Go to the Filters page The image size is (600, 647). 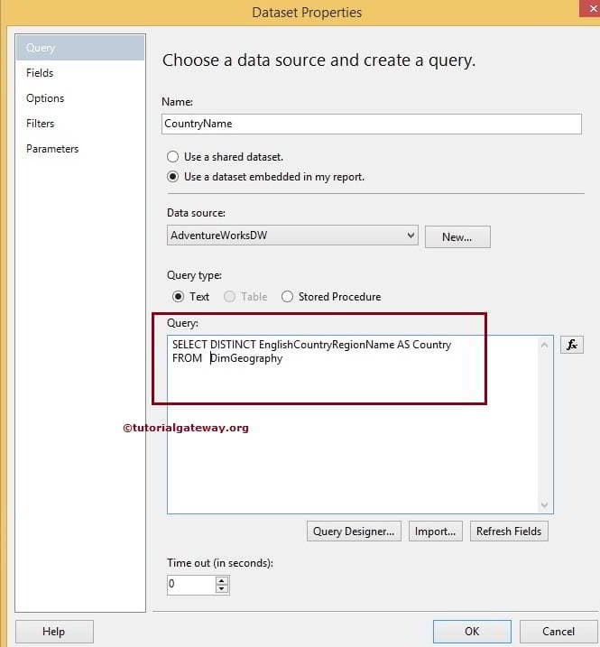41,124
